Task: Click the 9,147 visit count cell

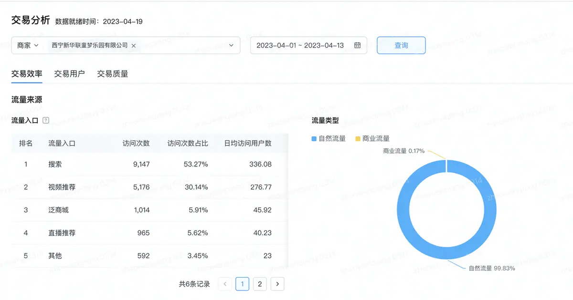Action: pyautogui.click(x=141, y=164)
